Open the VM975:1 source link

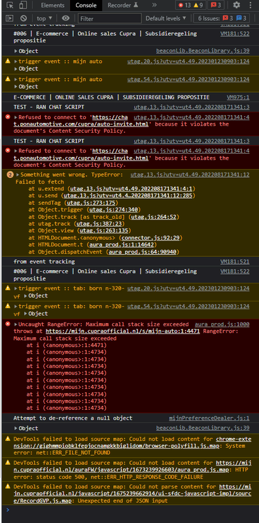238,97
